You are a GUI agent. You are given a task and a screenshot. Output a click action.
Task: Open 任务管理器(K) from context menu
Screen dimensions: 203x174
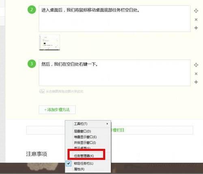[x=88, y=156]
